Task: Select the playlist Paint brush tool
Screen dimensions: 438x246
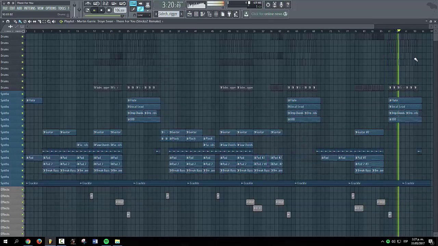Action: click(20, 21)
